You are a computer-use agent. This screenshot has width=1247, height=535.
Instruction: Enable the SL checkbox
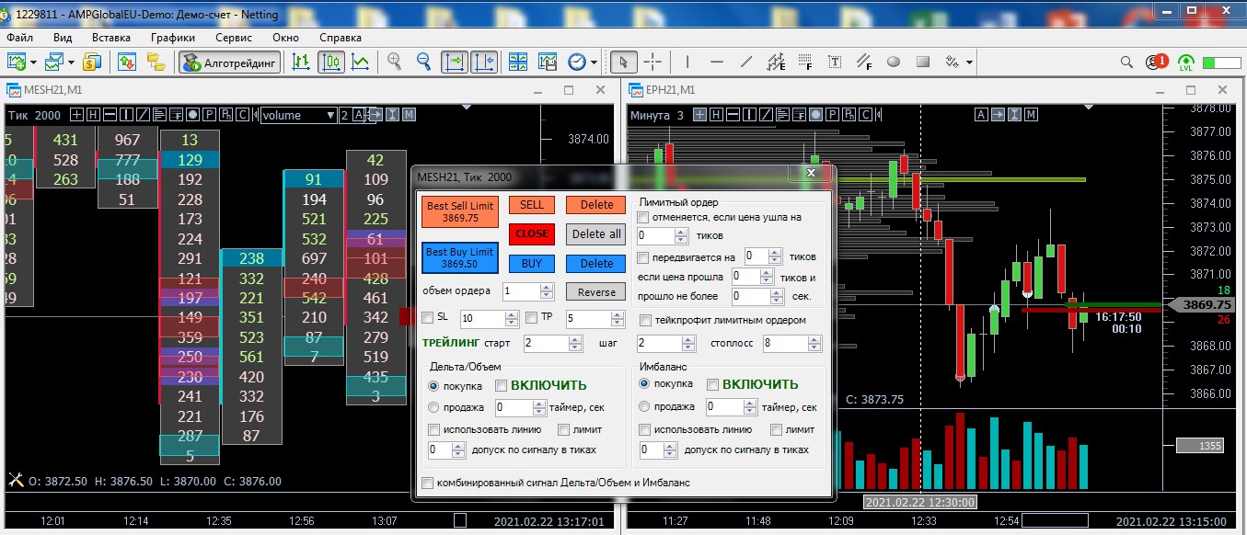(x=428, y=318)
